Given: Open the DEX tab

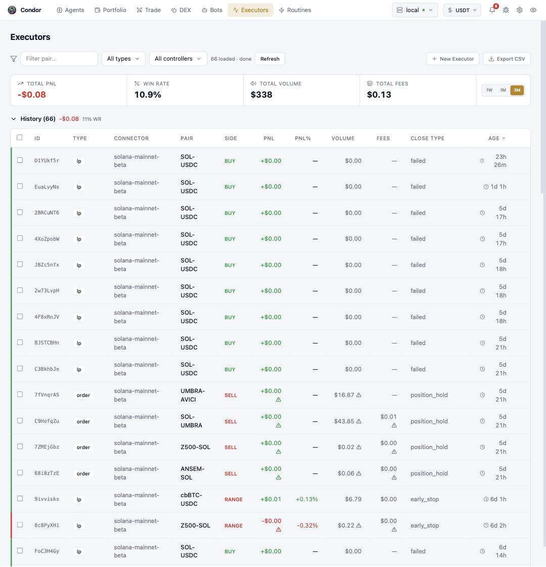Looking at the screenshot, I should click(181, 10).
